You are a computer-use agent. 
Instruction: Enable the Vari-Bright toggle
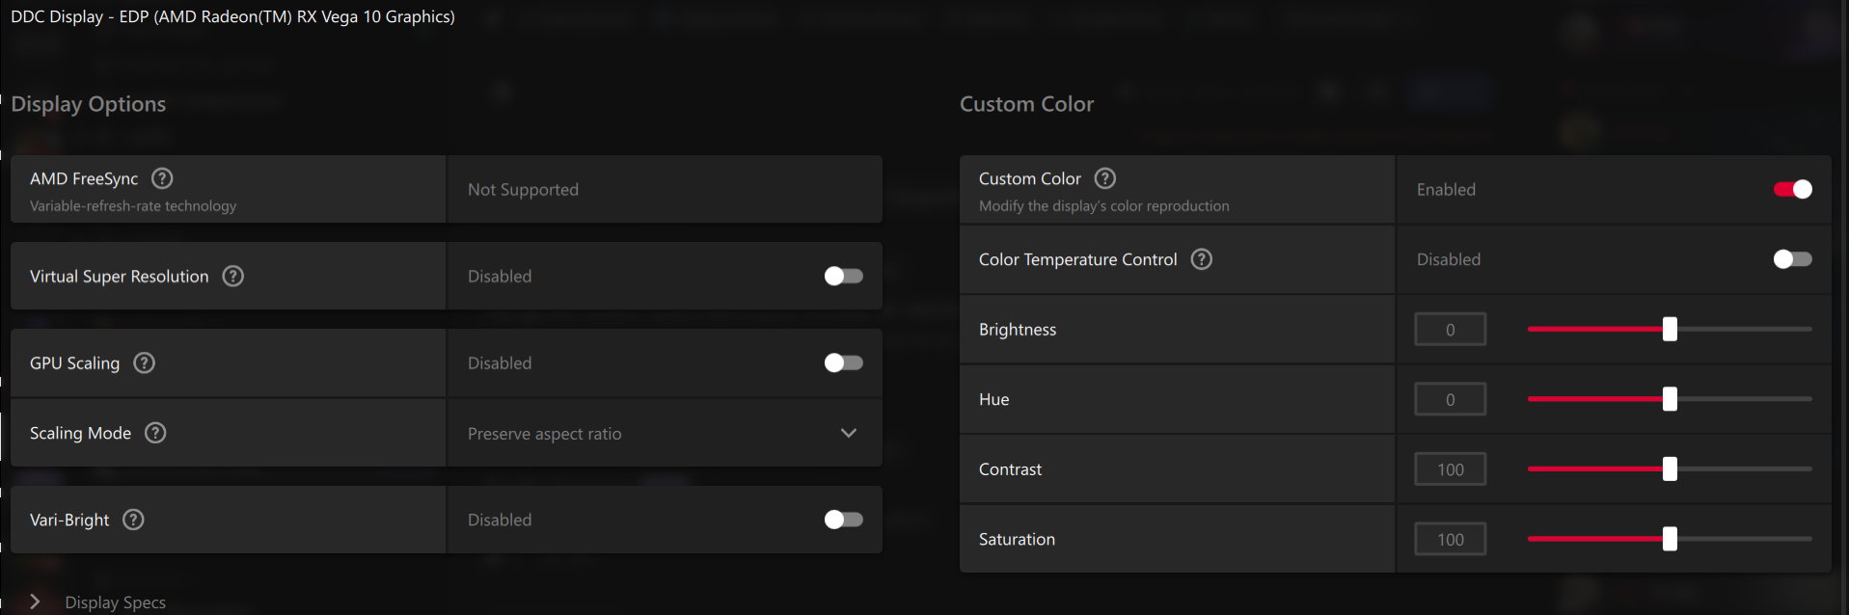pos(843,520)
